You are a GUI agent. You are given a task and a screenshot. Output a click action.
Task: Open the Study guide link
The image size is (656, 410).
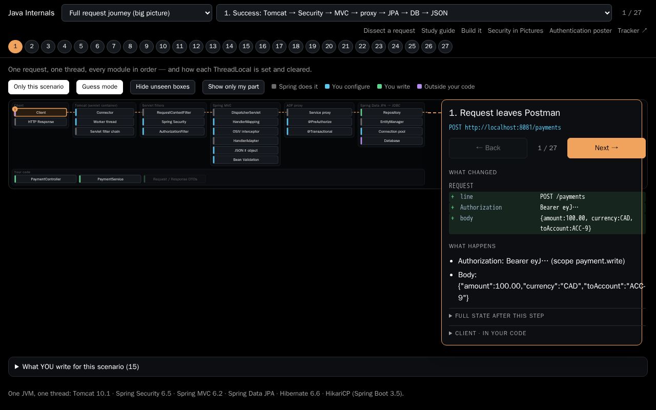click(x=438, y=31)
